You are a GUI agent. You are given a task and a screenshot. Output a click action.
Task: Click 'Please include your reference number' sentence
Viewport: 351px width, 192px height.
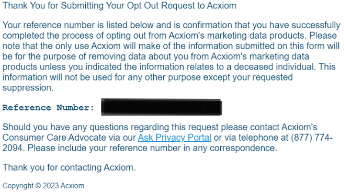(104, 148)
